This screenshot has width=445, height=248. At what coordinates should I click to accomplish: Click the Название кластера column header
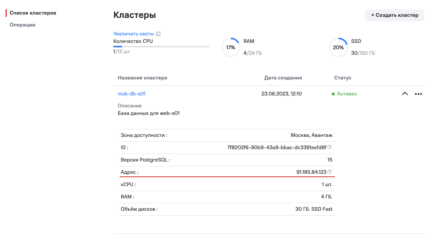tap(142, 78)
